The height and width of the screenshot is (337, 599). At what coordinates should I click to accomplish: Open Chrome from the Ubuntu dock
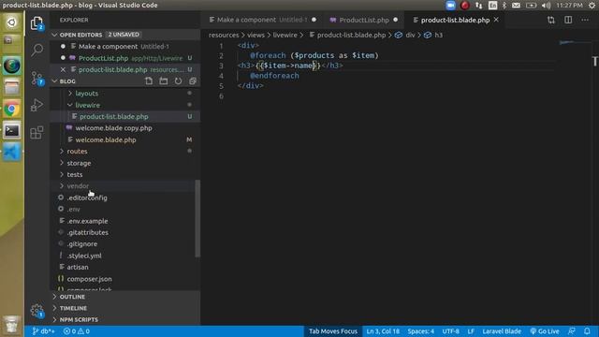click(11, 110)
